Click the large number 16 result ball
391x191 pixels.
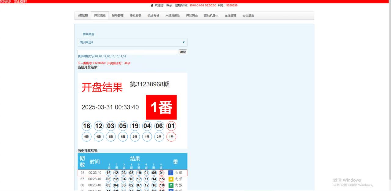pyautogui.click(x=87, y=126)
